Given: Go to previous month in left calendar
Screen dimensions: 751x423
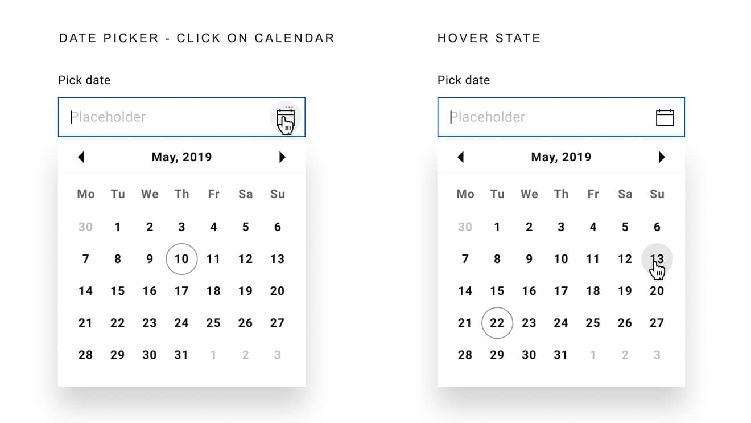Looking at the screenshot, I should pos(81,157).
